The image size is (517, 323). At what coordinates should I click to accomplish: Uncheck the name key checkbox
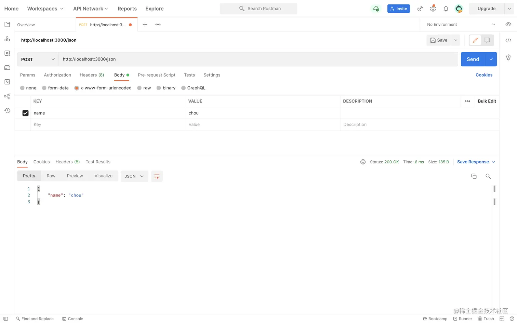(x=25, y=113)
